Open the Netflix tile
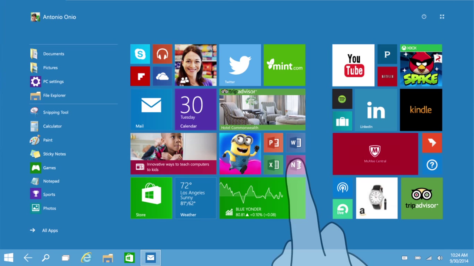The image size is (474, 266). [387, 76]
